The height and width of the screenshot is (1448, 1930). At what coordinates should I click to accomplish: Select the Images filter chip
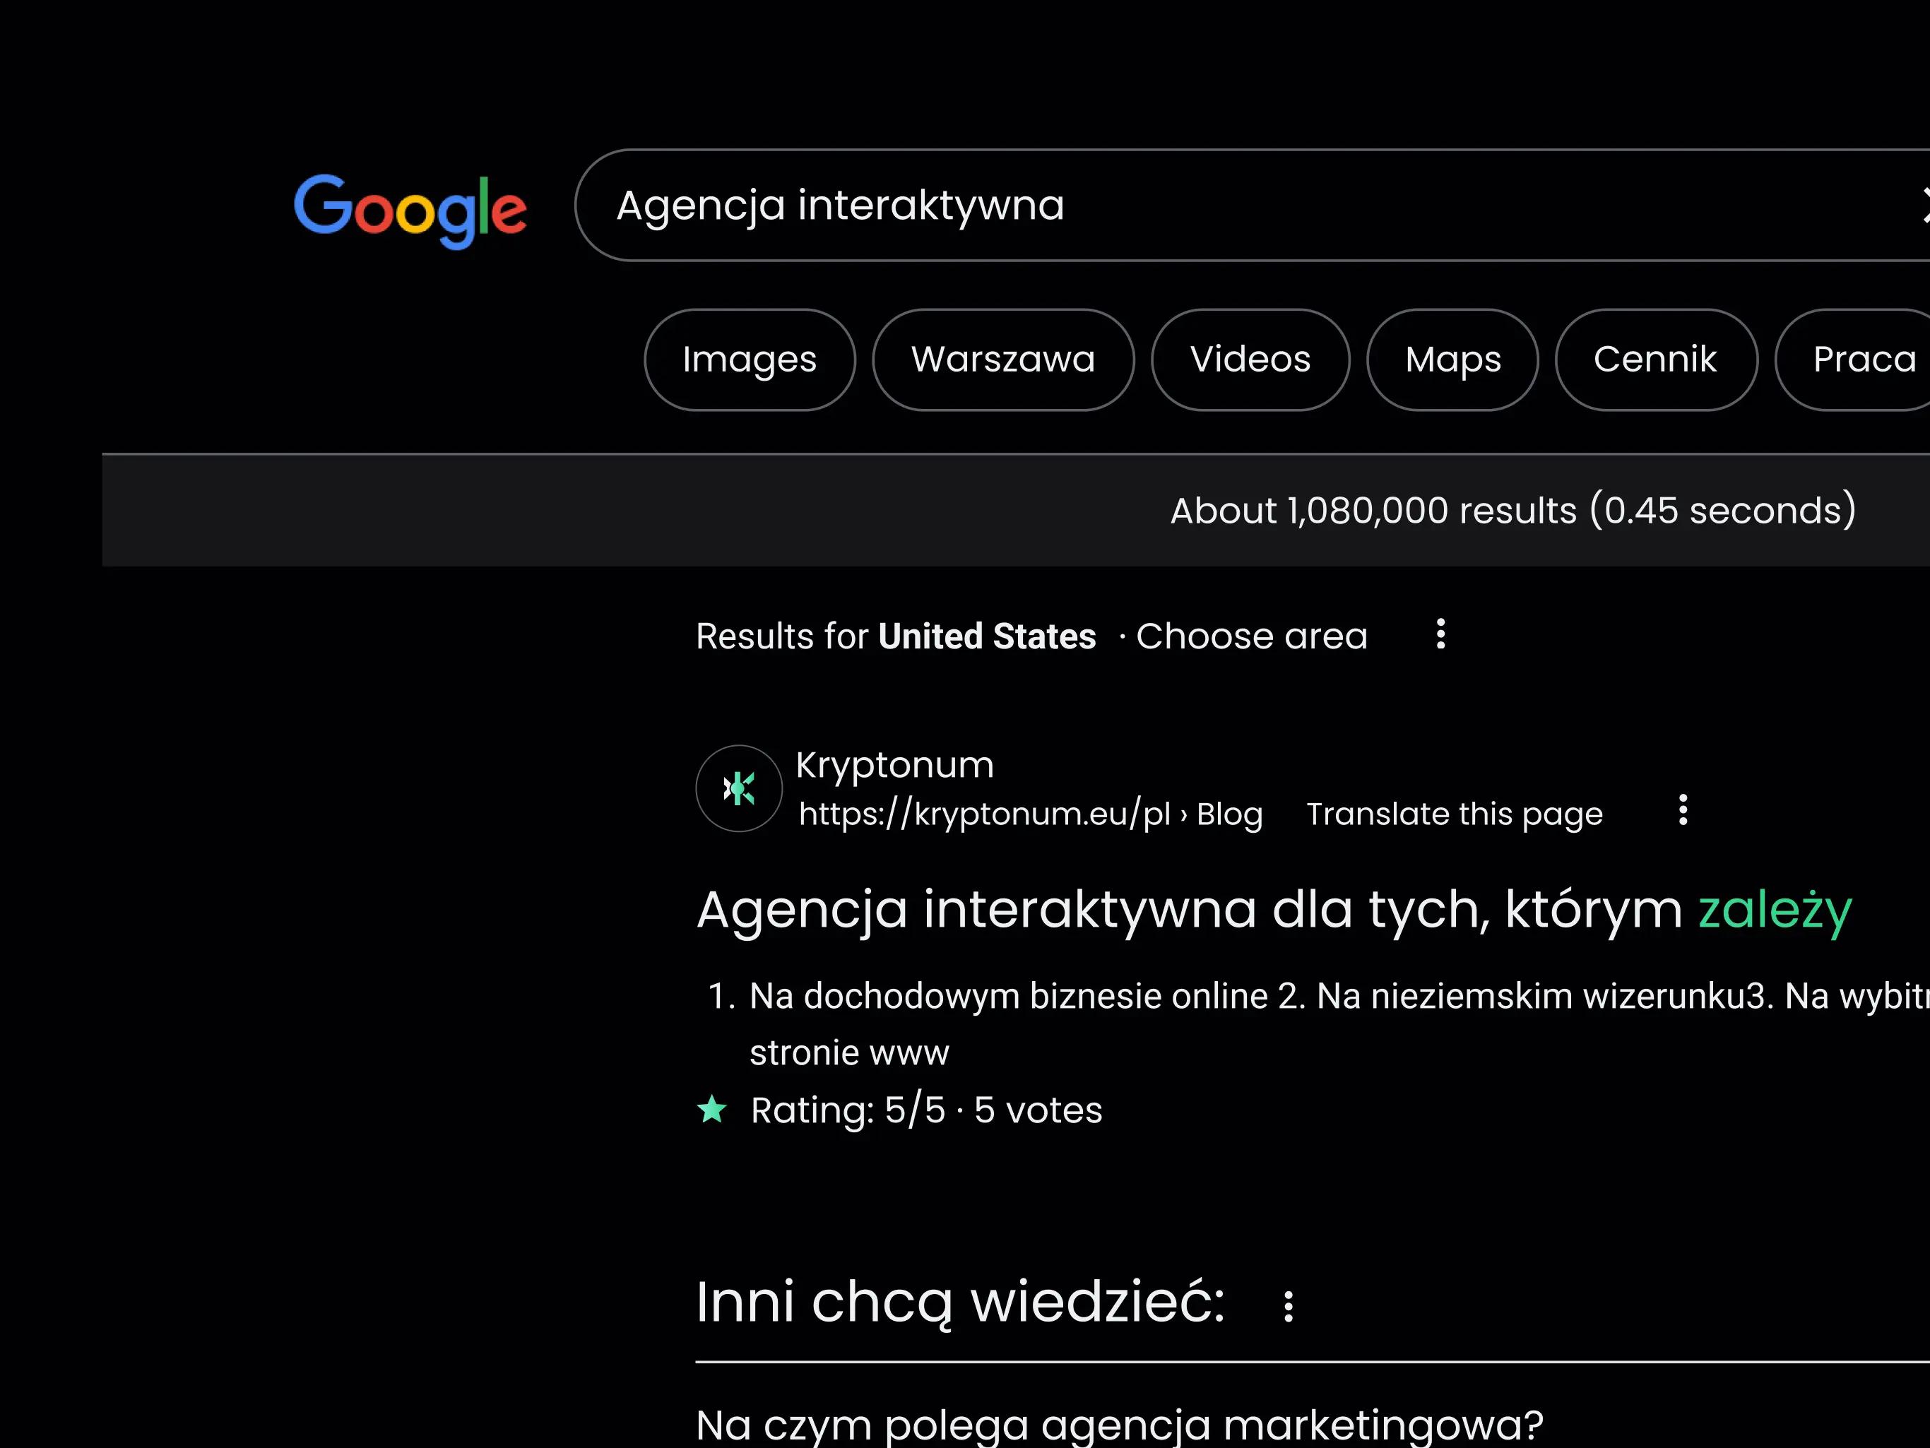750,360
